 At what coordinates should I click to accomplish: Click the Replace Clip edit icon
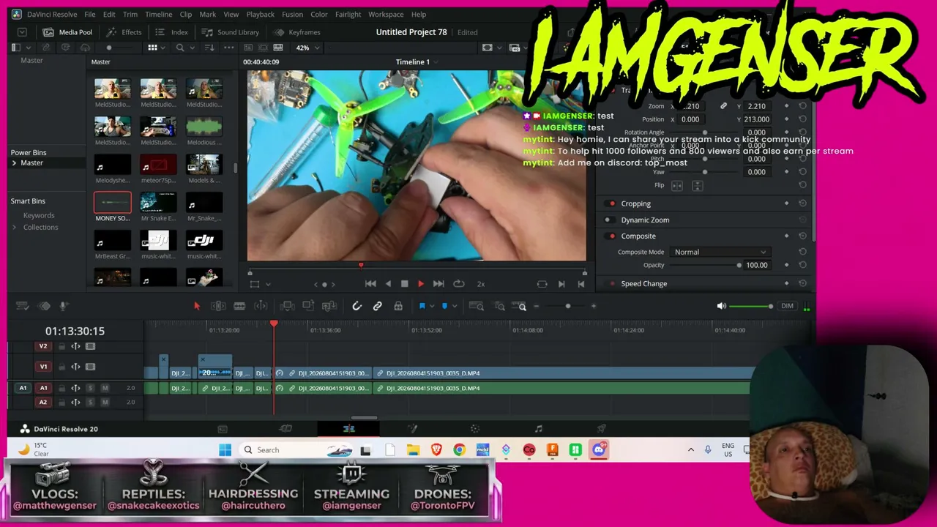click(329, 306)
